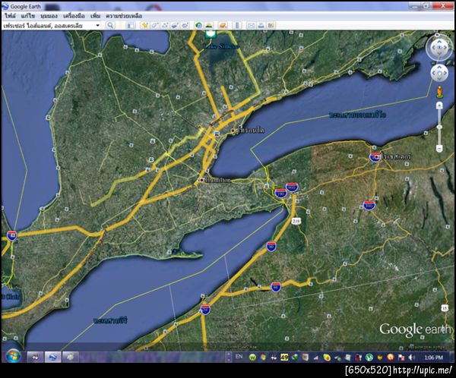This screenshot has height=378, width=456.
Task: Select the ruler measurement tool
Action: coord(237,26)
